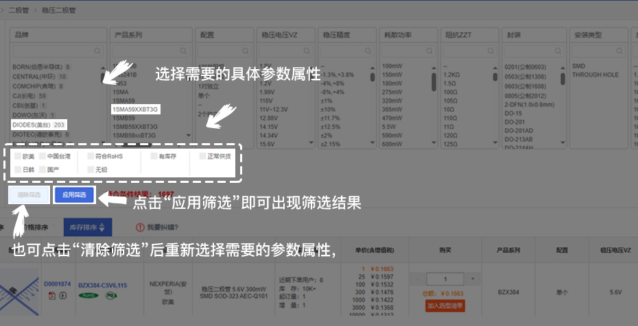Click the search icon in 耗散功率 filter box
This screenshot has width=638, height=326.
click(x=429, y=51)
